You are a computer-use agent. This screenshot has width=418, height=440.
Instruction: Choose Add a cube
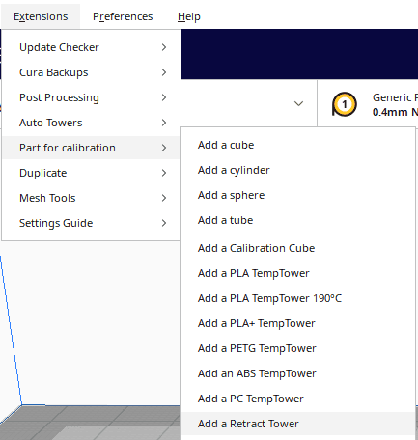(x=298, y=145)
